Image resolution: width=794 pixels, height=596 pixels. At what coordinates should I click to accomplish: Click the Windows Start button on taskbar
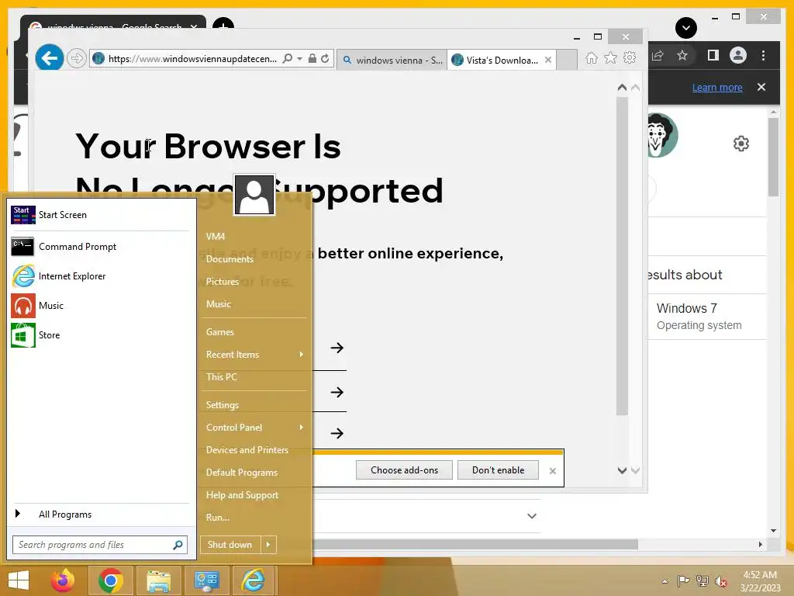[x=19, y=580]
